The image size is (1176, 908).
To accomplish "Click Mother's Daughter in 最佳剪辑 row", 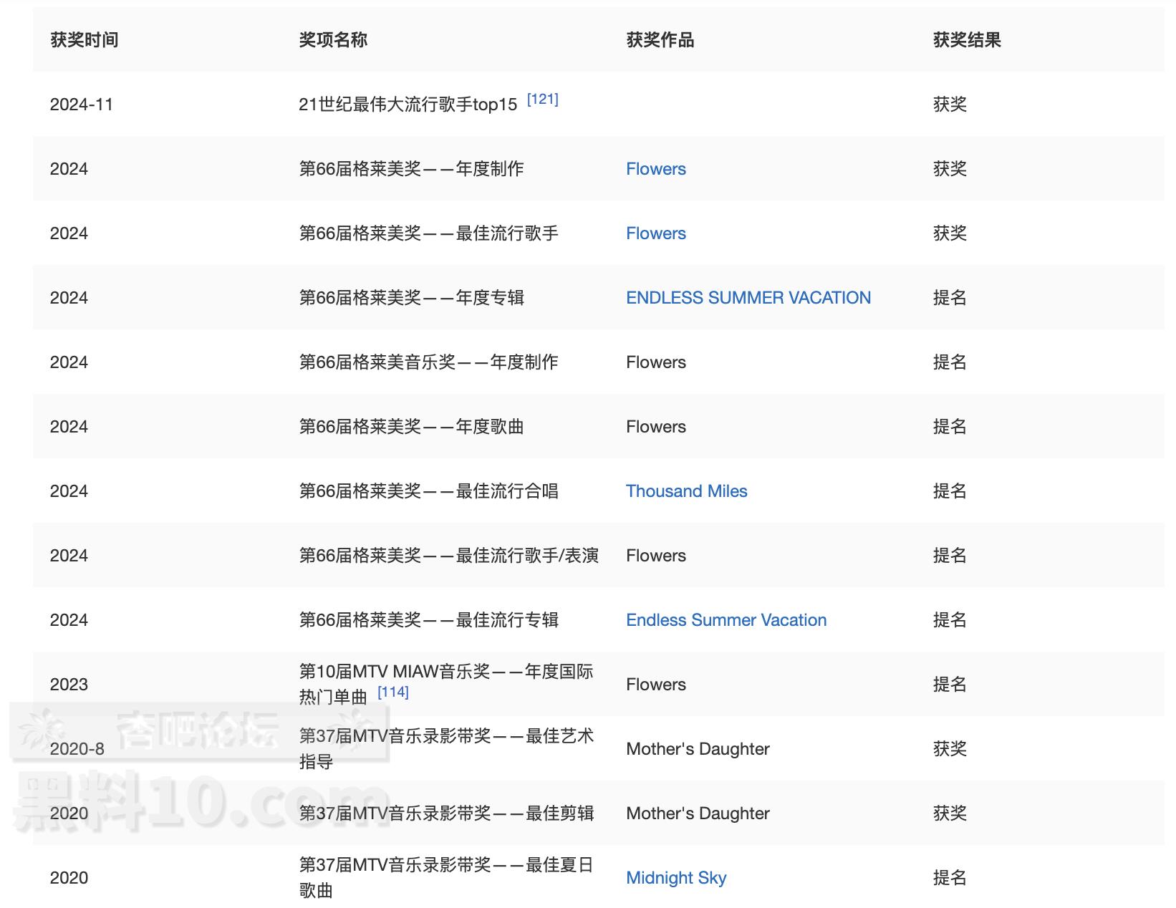I will click(698, 813).
